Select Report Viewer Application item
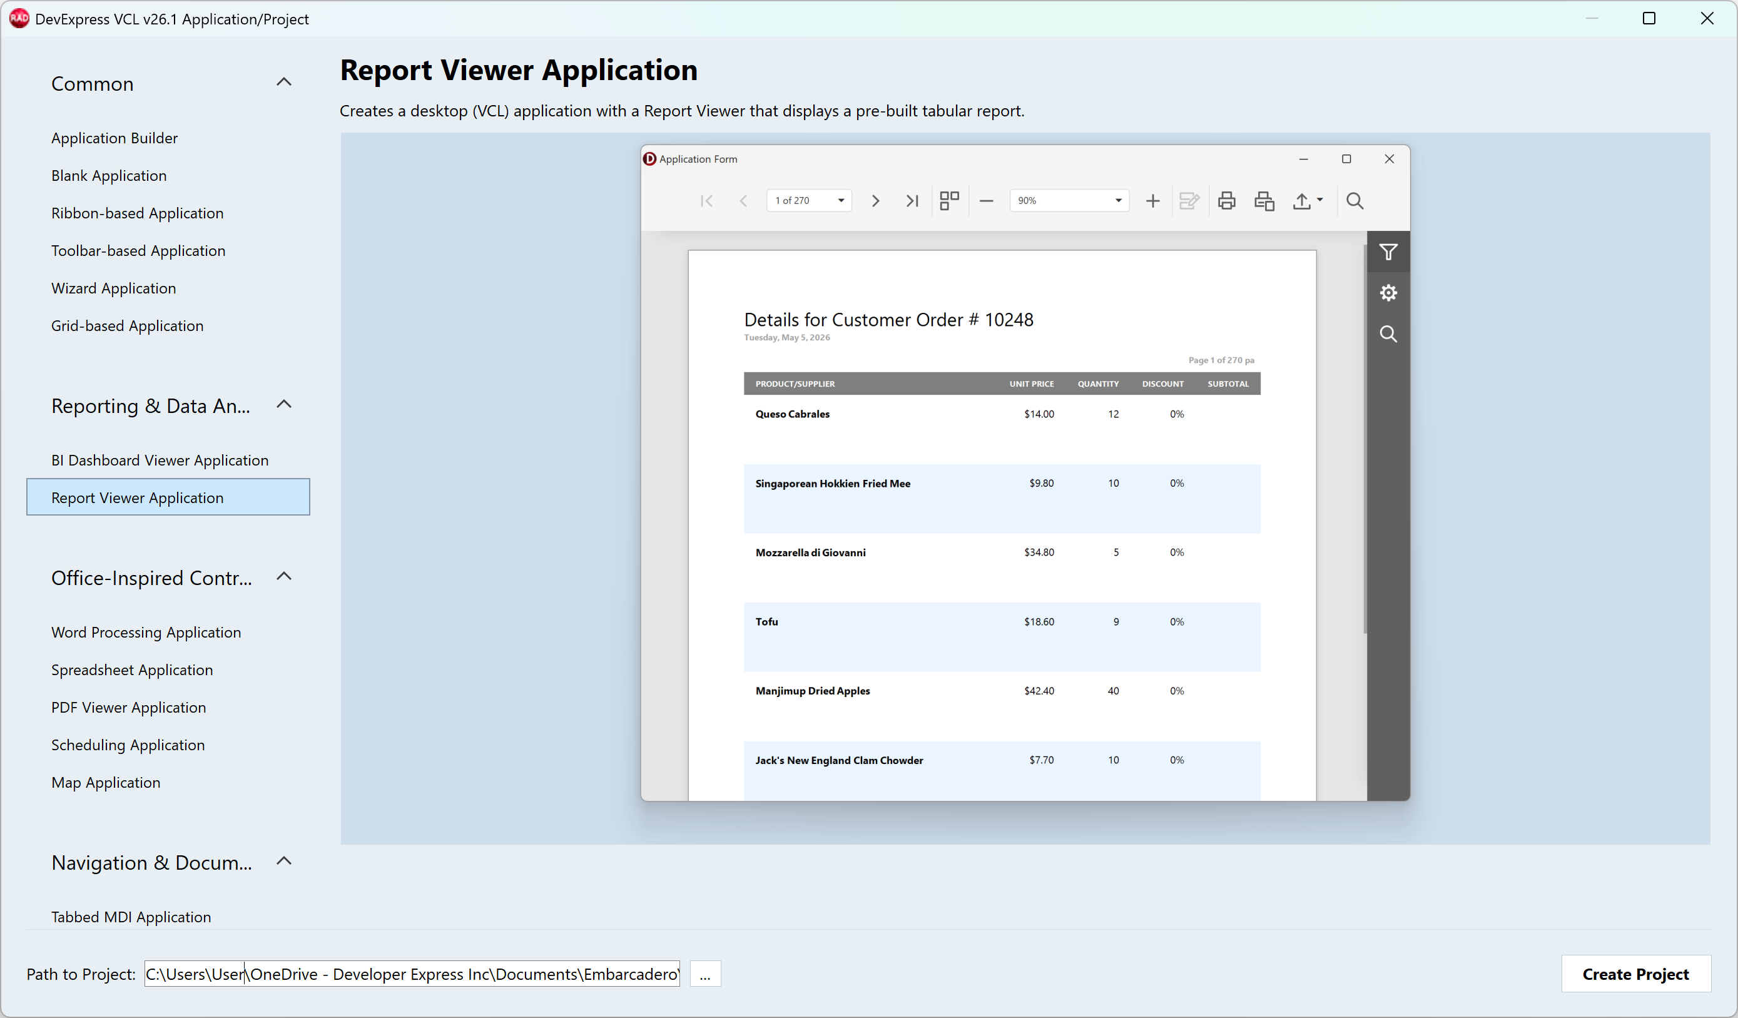This screenshot has width=1738, height=1018. [x=168, y=497]
